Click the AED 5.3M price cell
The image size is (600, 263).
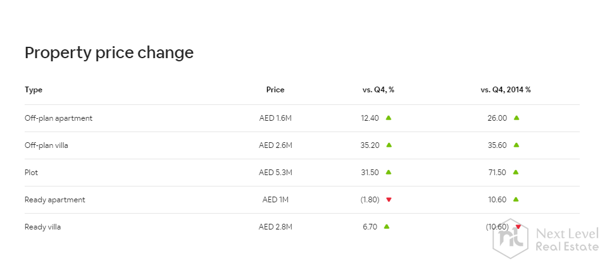275,173
